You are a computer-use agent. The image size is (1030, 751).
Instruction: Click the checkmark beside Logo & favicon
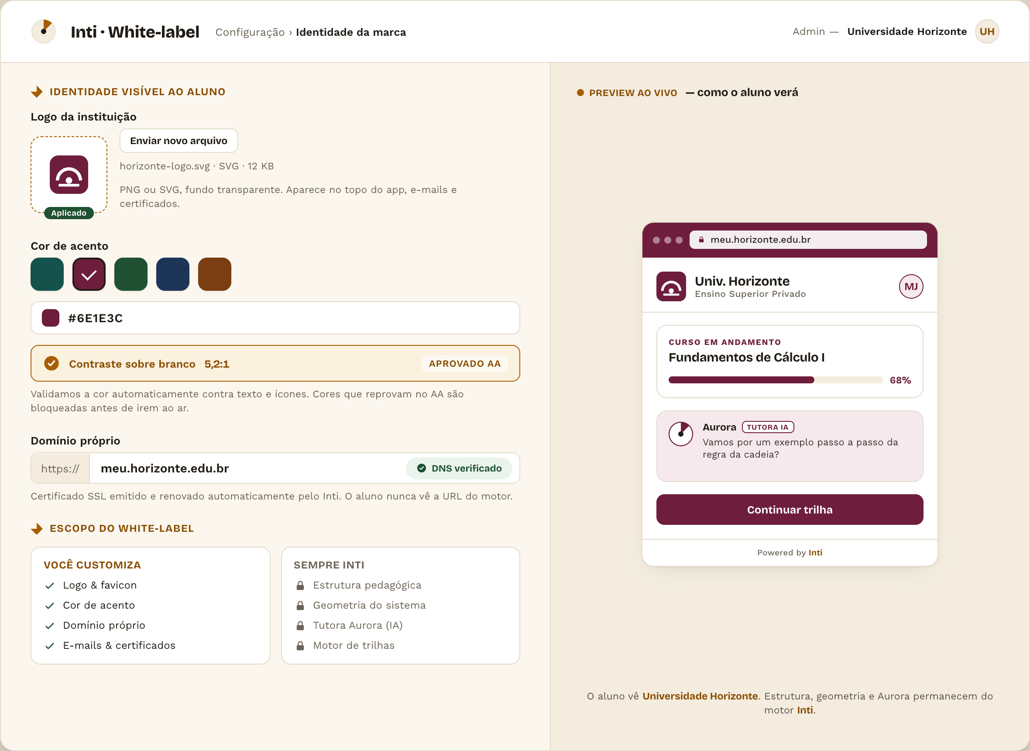click(x=50, y=586)
